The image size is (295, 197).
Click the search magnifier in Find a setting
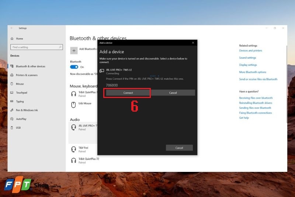(60, 47)
